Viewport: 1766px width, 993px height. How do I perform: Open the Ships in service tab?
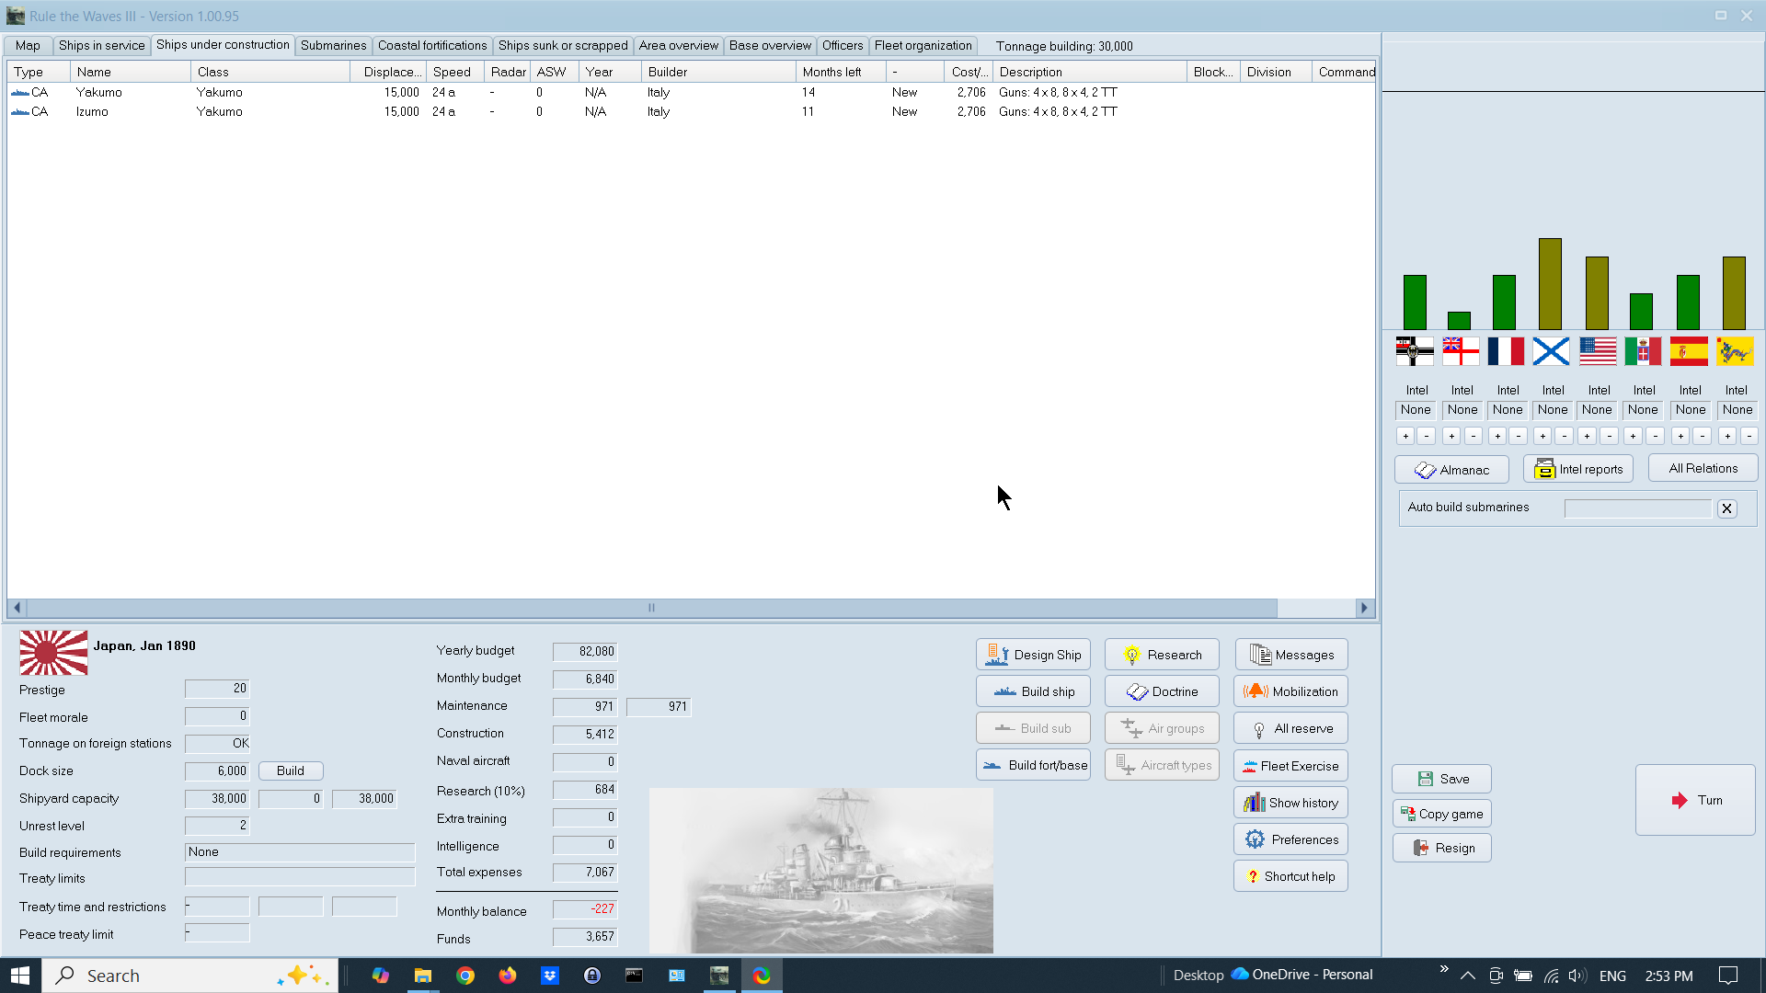point(101,45)
